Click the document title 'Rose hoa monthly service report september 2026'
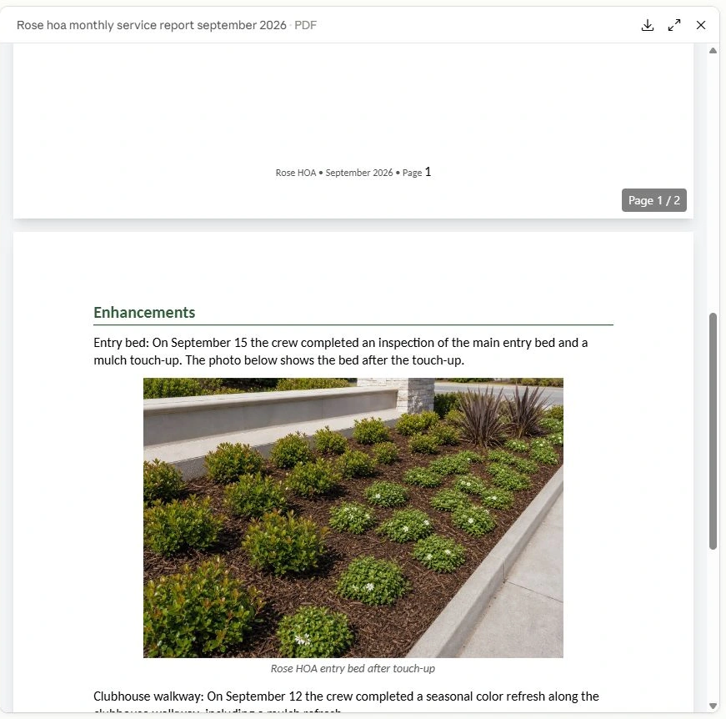 pyautogui.click(x=152, y=25)
